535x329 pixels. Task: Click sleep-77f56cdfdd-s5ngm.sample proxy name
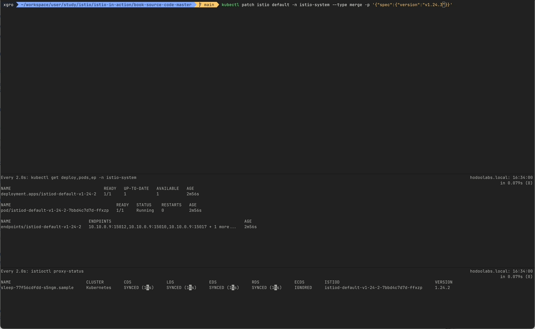click(x=37, y=288)
